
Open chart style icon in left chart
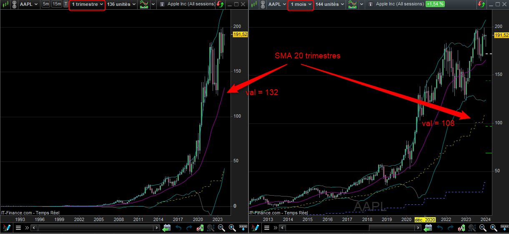coord(5,4)
